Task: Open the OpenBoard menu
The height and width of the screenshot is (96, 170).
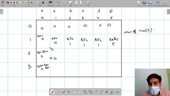Action: pyautogui.click(x=165, y=3)
